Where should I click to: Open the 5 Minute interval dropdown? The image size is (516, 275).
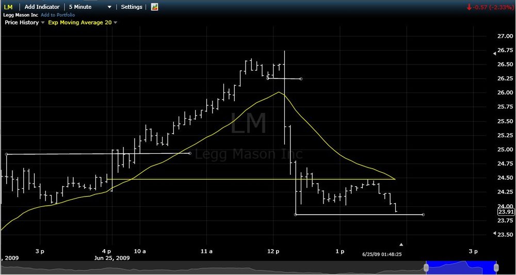(90, 7)
